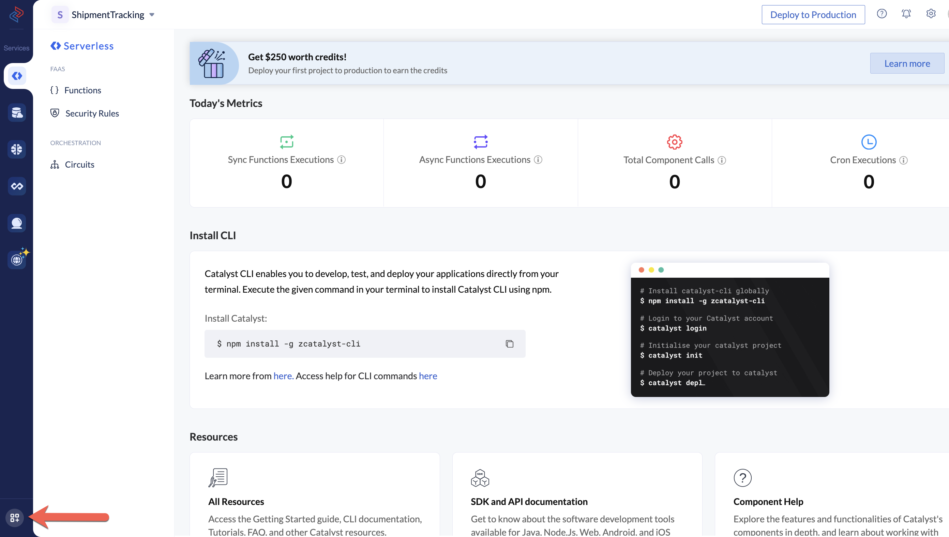Expand the ShipmentTracking project dropdown
Image resolution: width=949 pixels, height=537 pixels.
click(x=152, y=15)
